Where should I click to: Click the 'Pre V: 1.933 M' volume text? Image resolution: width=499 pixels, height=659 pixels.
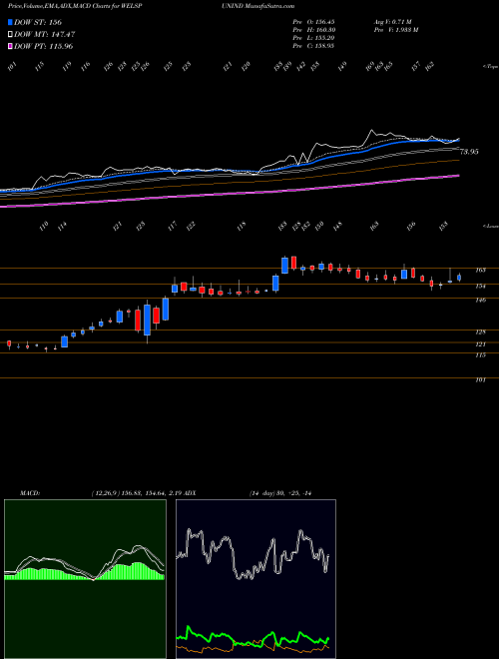395,30
